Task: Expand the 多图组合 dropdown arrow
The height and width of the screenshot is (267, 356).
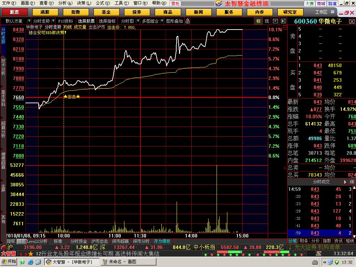Action: click(162, 21)
